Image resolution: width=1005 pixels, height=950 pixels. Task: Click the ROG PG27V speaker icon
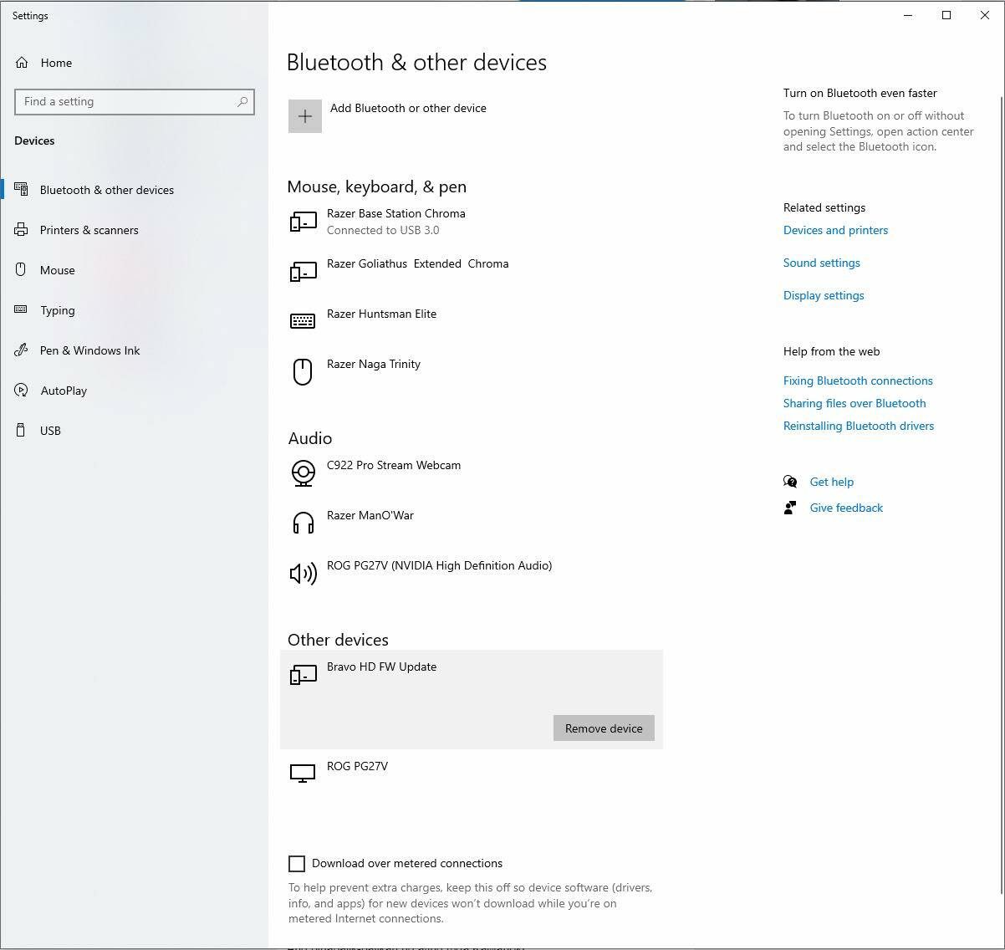pos(303,574)
